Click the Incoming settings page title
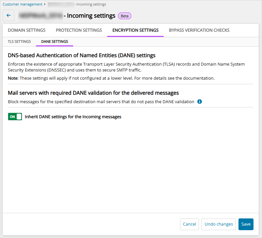 (91, 16)
